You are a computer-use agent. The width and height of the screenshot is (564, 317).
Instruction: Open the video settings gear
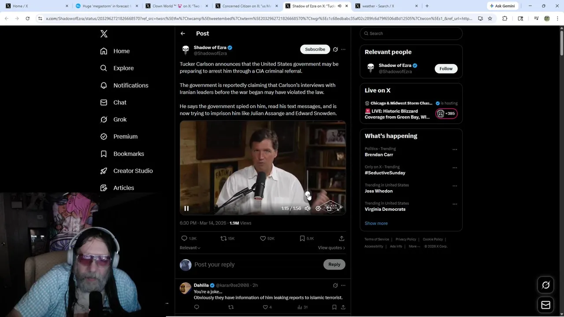click(x=318, y=208)
